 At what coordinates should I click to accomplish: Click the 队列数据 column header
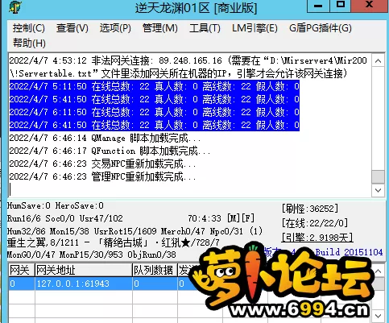coord(155,270)
